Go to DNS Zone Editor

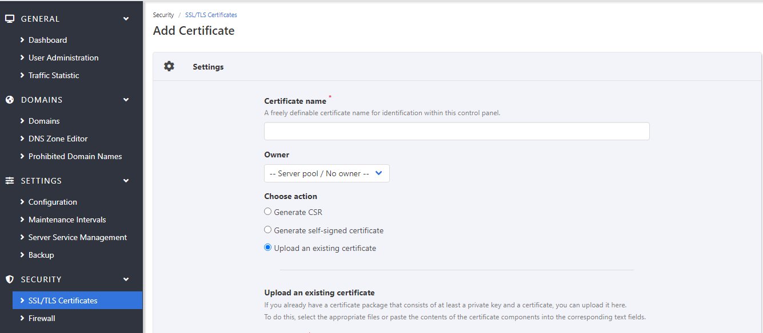click(58, 139)
